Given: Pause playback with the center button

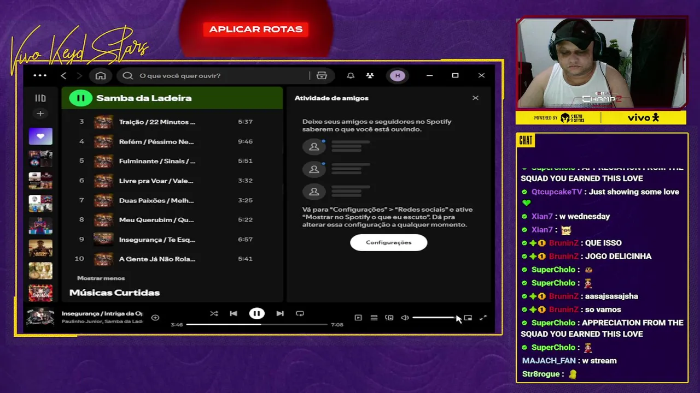Looking at the screenshot, I should (256, 313).
